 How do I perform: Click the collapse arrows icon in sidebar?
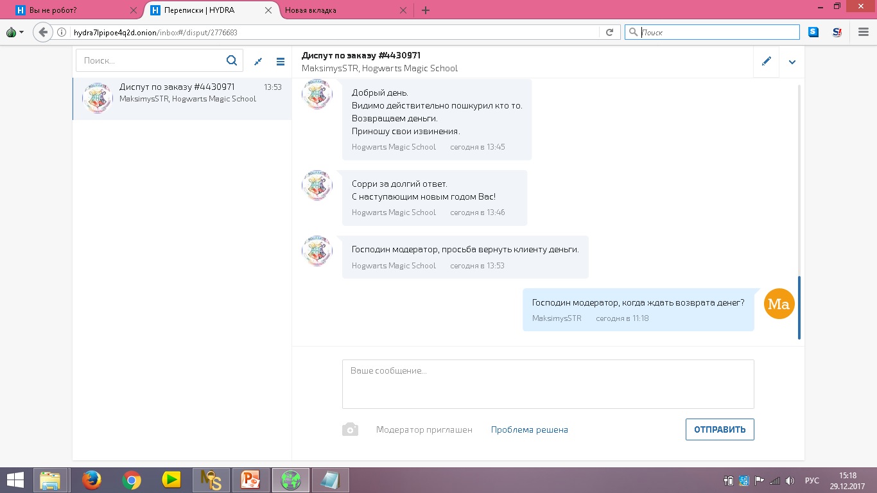[258, 62]
